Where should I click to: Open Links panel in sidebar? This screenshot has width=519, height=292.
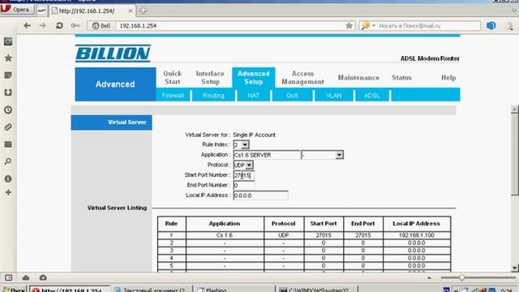[8, 127]
